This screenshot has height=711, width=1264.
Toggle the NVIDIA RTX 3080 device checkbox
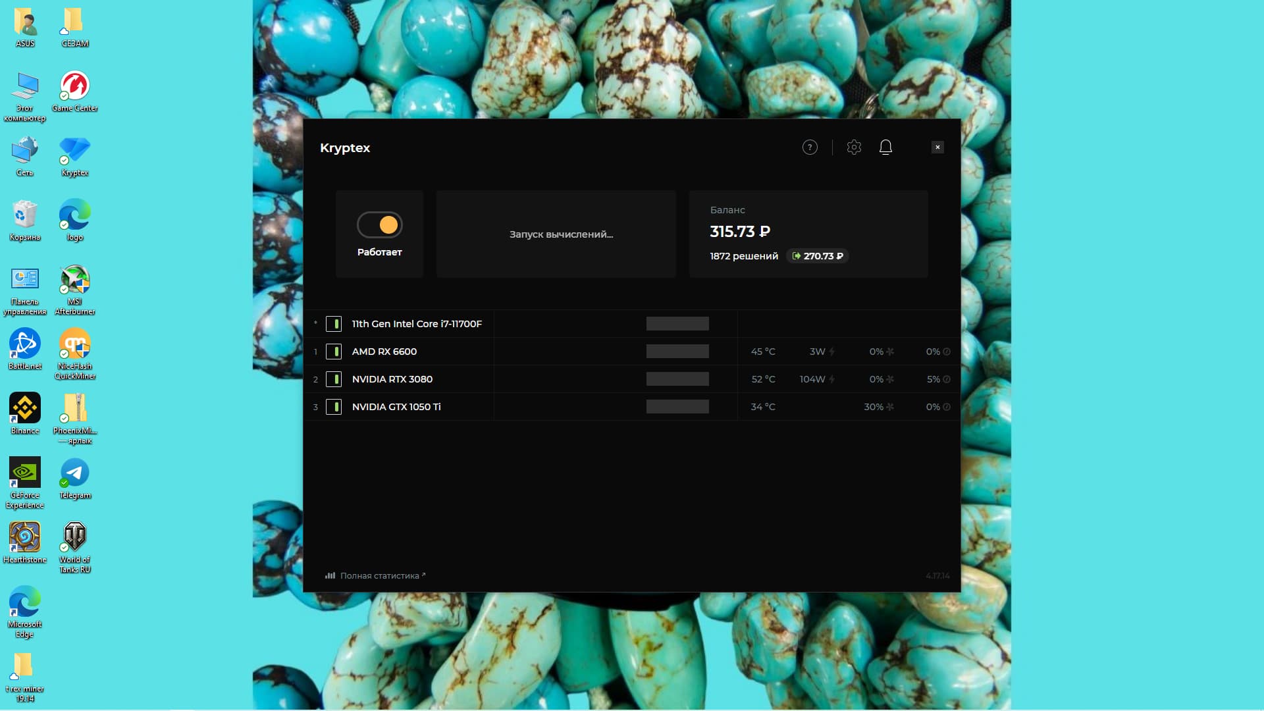(334, 379)
